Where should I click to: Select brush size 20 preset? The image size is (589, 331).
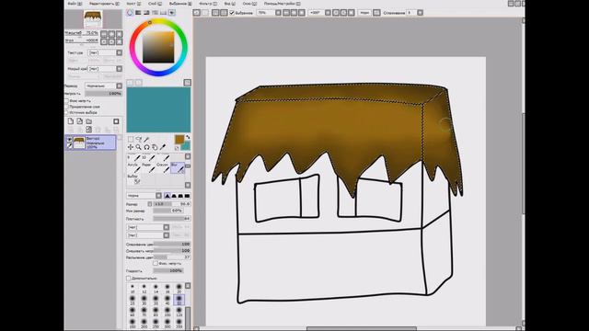pos(179,288)
